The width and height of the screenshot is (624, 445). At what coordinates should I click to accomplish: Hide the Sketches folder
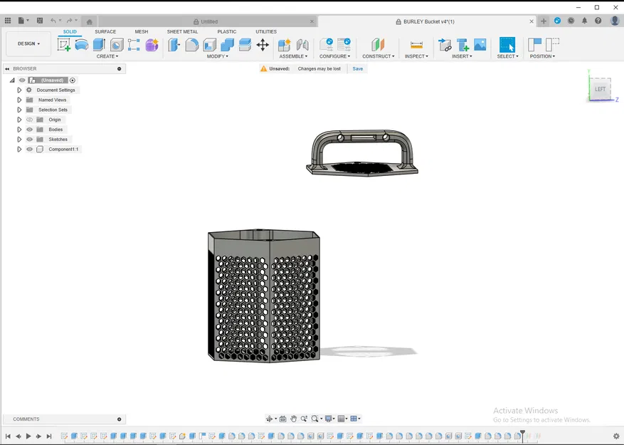point(29,140)
